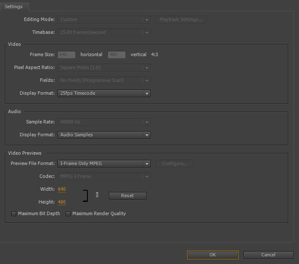
Task: Open the Timebase dropdown
Action: [x=104, y=33]
